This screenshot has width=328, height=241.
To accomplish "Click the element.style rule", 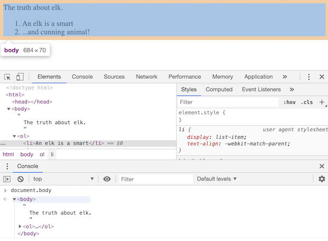I will [202, 113].
